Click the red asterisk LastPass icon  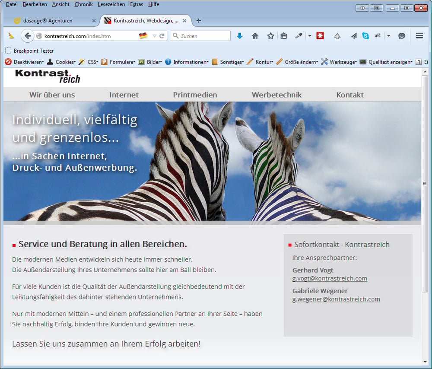[320, 36]
